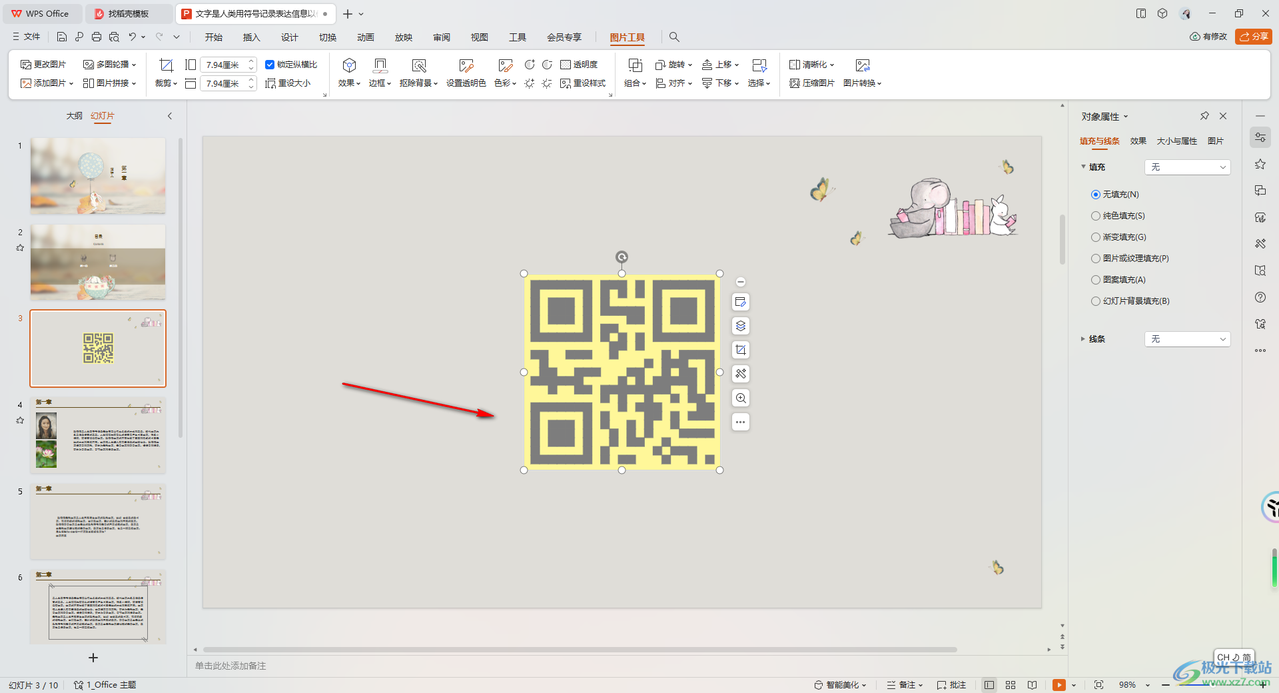Click the search icon in ribbon
The width and height of the screenshot is (1279, 693).
(x=674, y=37)
